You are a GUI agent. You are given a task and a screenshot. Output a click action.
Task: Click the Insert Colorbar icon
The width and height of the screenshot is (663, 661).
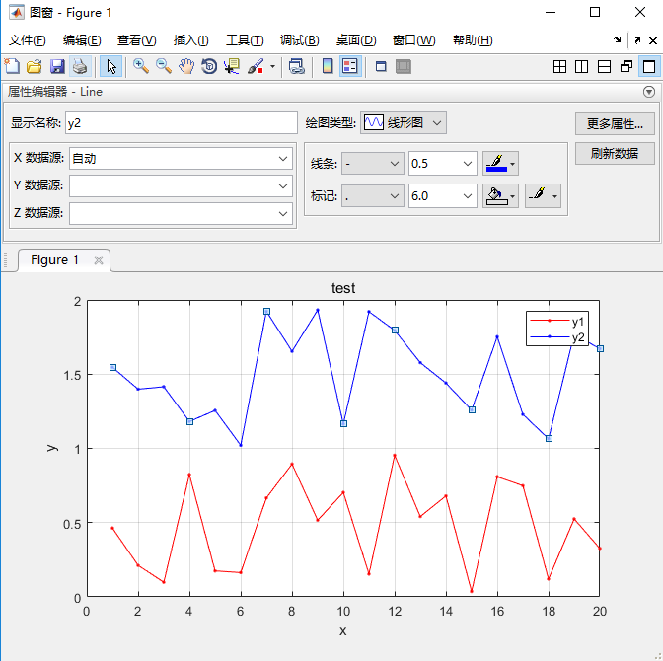(328, 66)
